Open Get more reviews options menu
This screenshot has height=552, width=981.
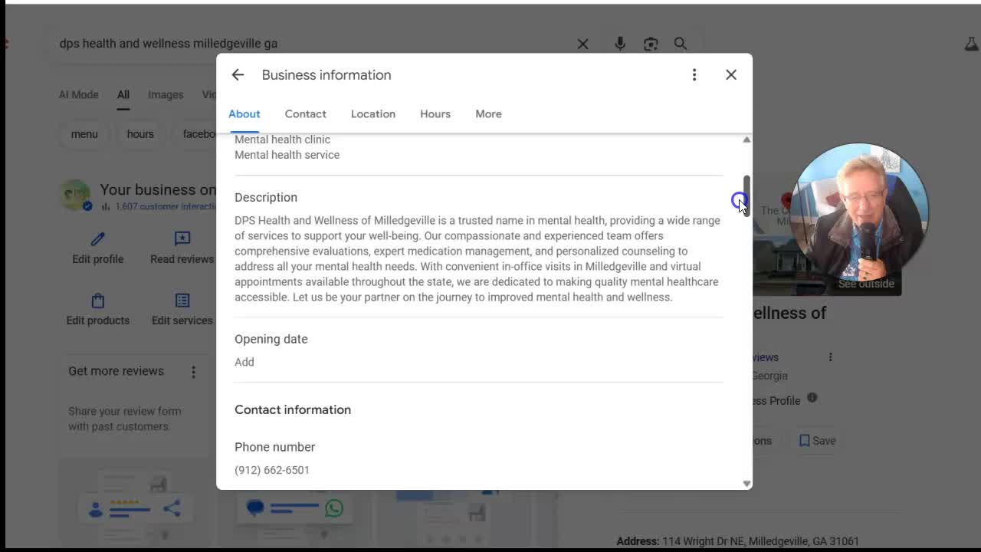point(193,372)
